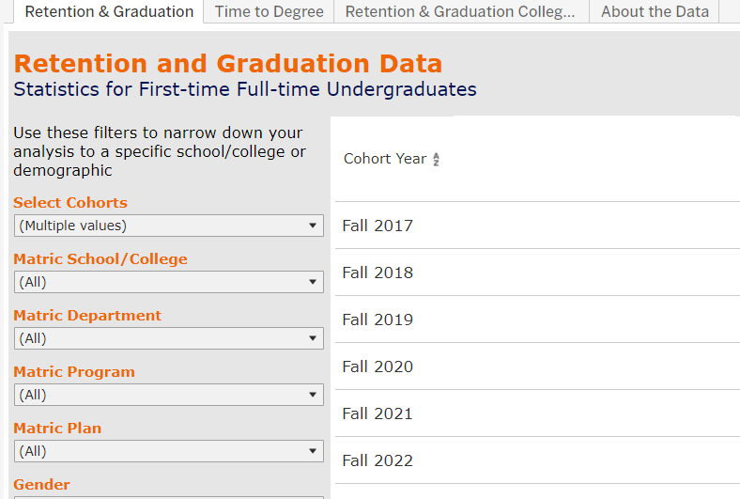Go to Retention & Graduation College tab
The width and height of the screenshot is (740, 499).
coord(460,12)
